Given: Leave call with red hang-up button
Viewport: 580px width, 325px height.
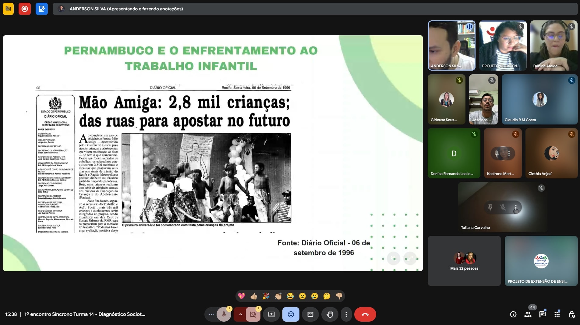Looking at the screenshot, I should [365, 314].
